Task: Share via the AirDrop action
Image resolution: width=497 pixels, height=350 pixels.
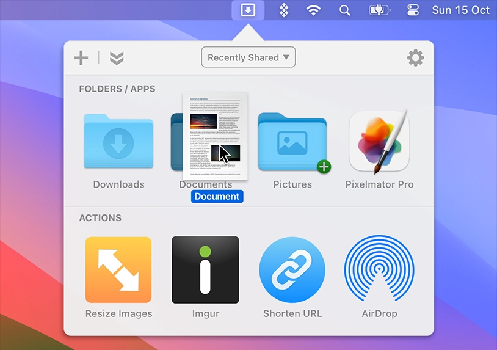Action: (379, 268)
